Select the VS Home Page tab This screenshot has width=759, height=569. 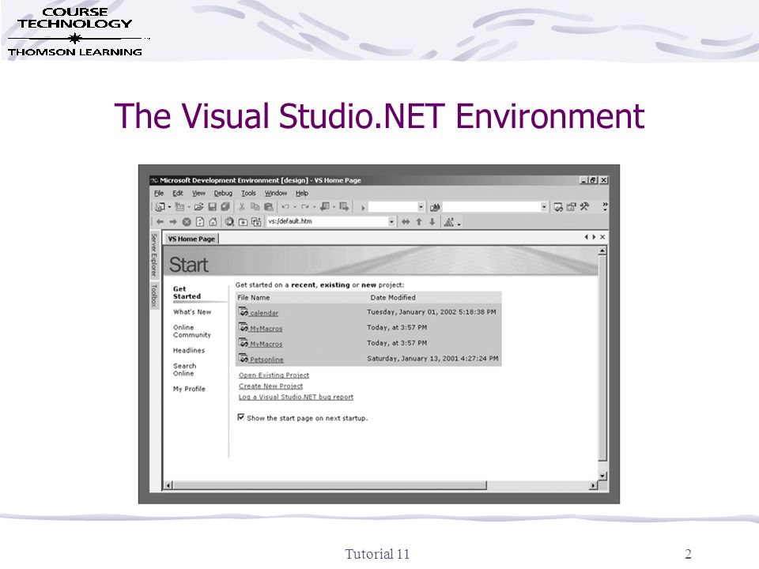[191, 239]
